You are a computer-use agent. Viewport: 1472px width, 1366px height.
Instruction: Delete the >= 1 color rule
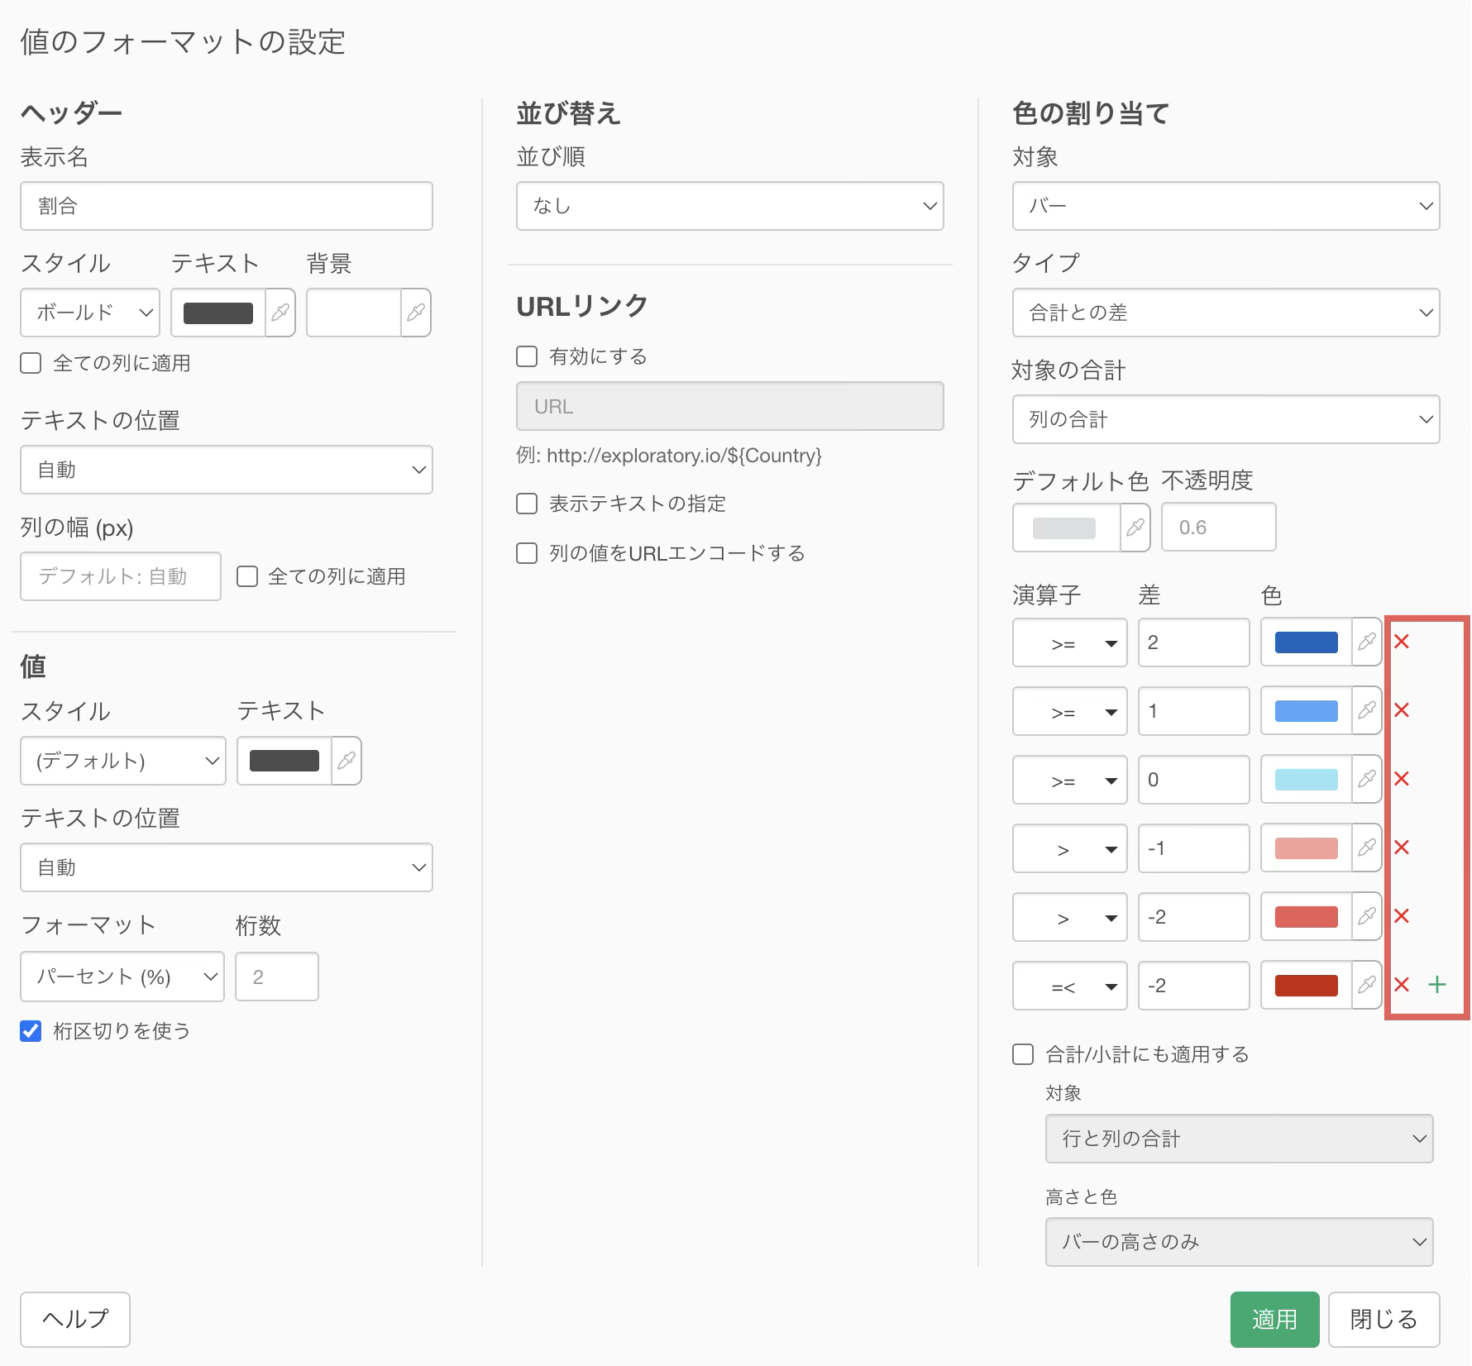tap(1402, 710)
